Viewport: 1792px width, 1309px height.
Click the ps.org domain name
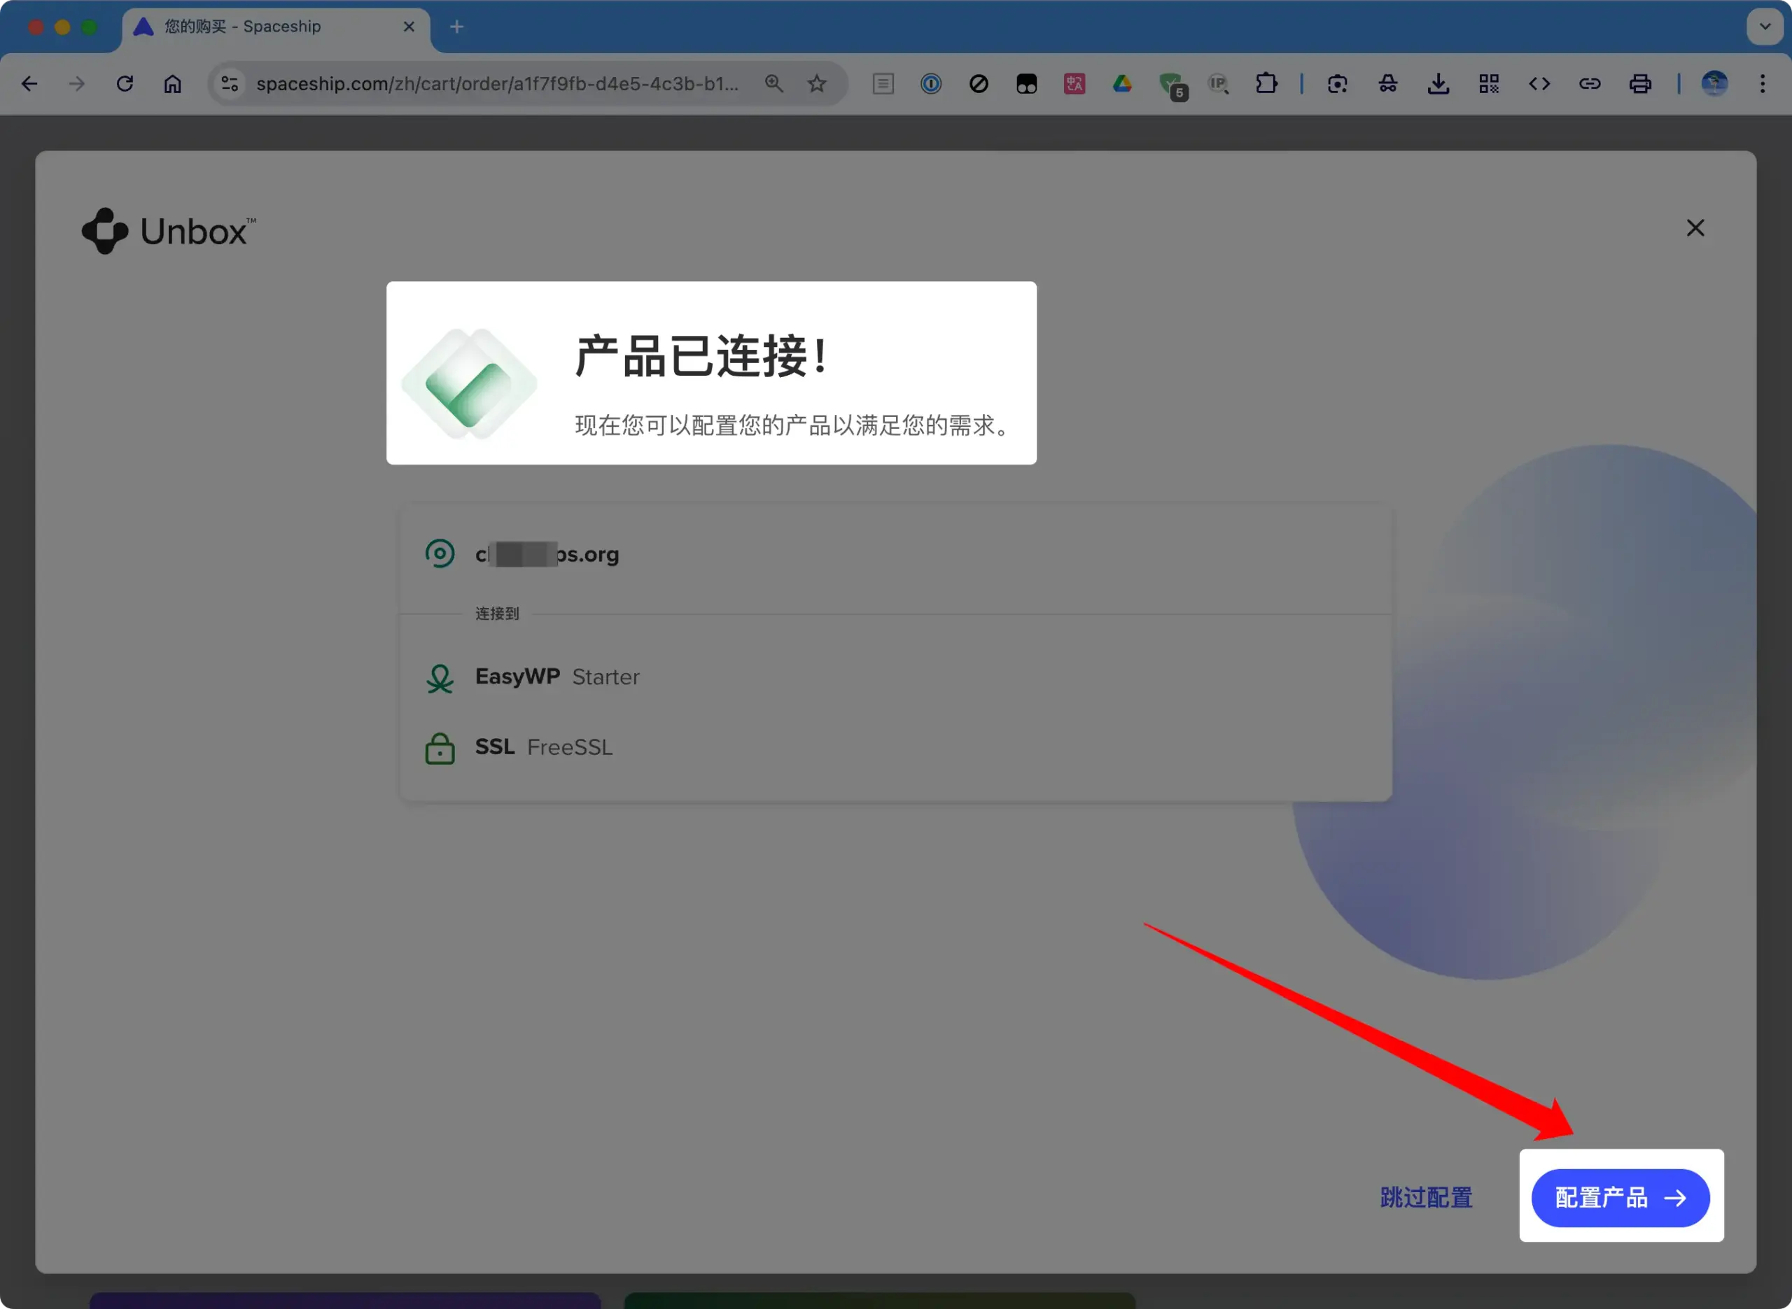coord(547,554)
